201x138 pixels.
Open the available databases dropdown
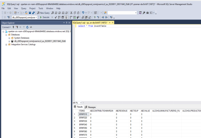coord(36,17)
